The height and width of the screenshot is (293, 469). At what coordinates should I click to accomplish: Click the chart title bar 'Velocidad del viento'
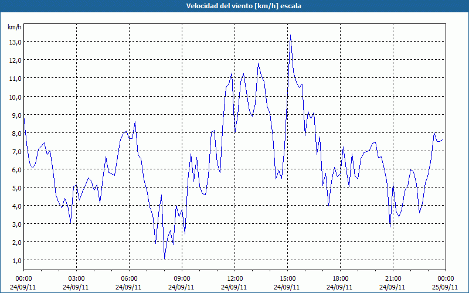tap(235, 6)
